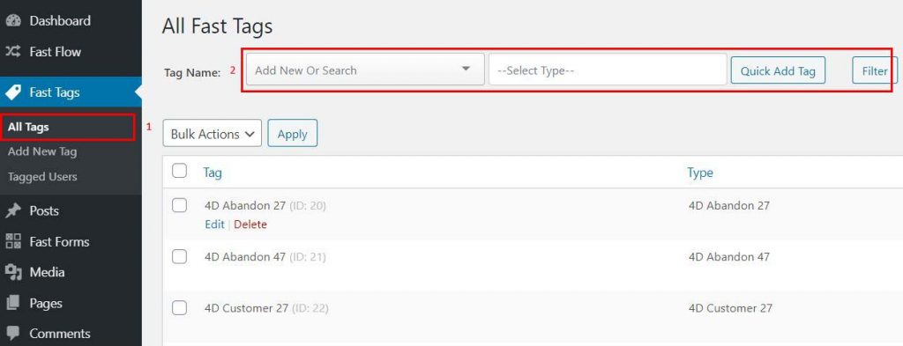Open the Bulk Actions dropdown

[x=213, y=133]
